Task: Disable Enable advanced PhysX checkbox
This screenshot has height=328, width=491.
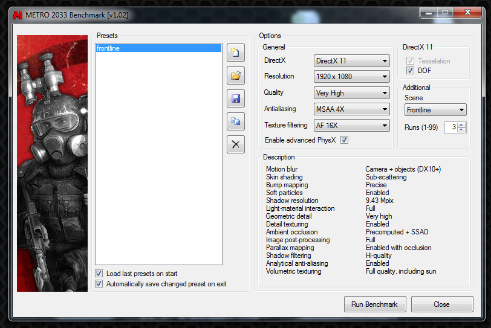Action: pyautogui.click(x=344, y=140)
